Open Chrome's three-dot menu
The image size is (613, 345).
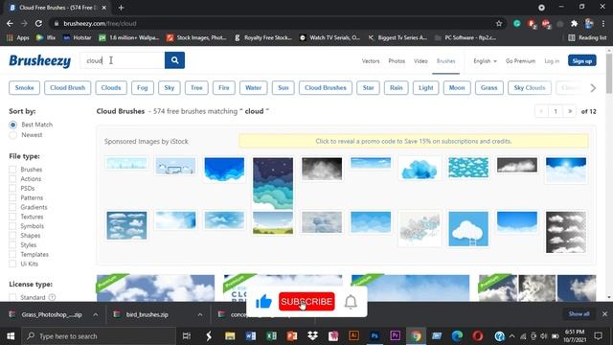pyautogui.click(x=603, y=23)
